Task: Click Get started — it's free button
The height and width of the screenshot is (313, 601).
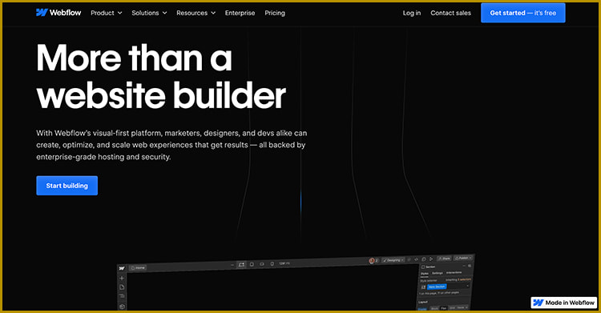Action: pos(522,13)
